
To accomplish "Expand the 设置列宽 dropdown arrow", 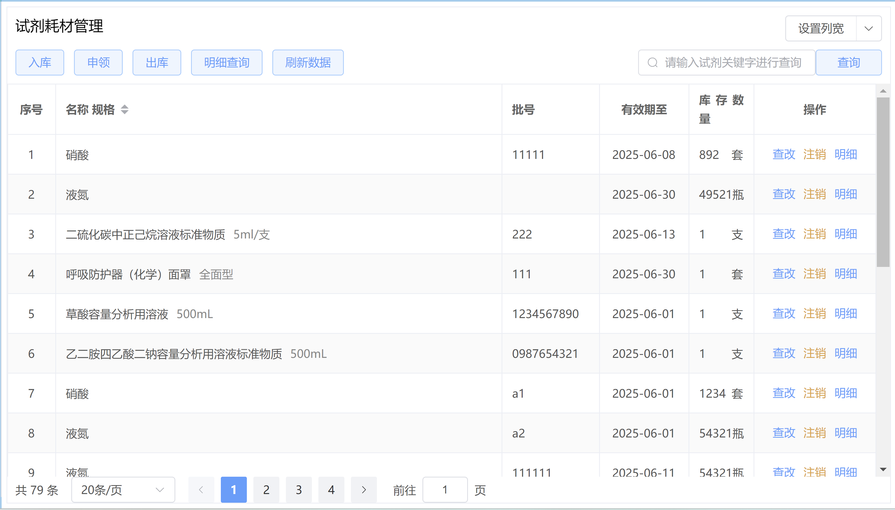I will click(x=868, y=29).
